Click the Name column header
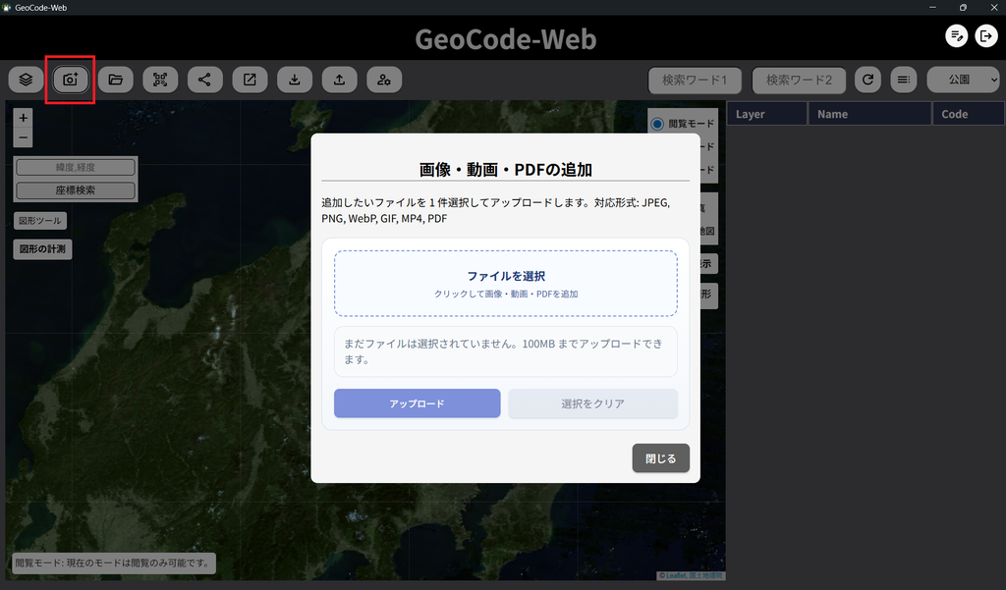This screenshot has width=1006, height=590. point(870,114)
